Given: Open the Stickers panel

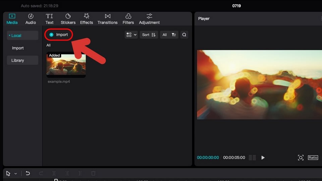Looking at the screenshot, I should [68, 19].
